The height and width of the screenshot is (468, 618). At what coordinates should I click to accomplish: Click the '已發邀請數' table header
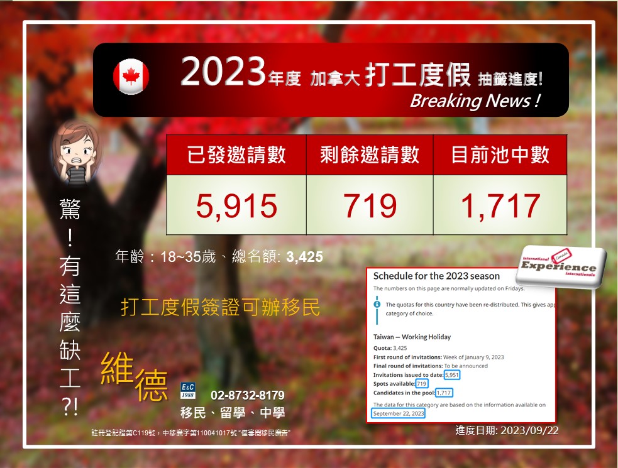(236, 155)
